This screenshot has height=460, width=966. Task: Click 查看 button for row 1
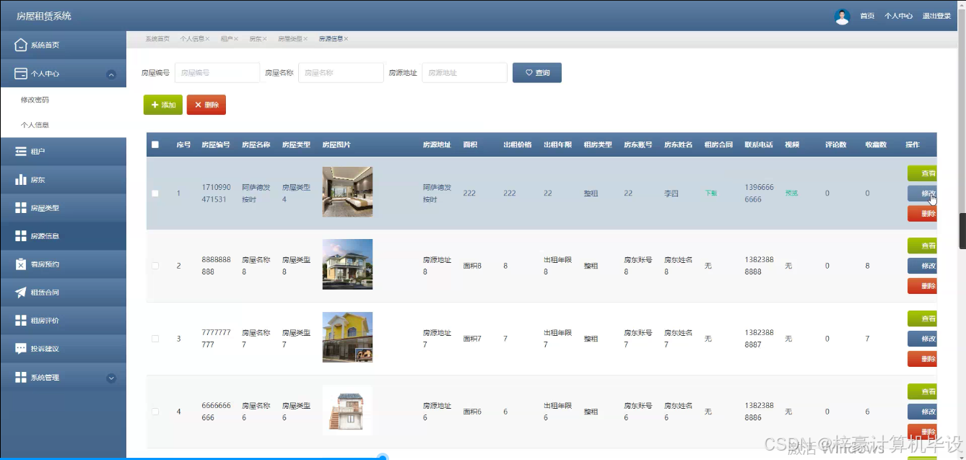923,173
